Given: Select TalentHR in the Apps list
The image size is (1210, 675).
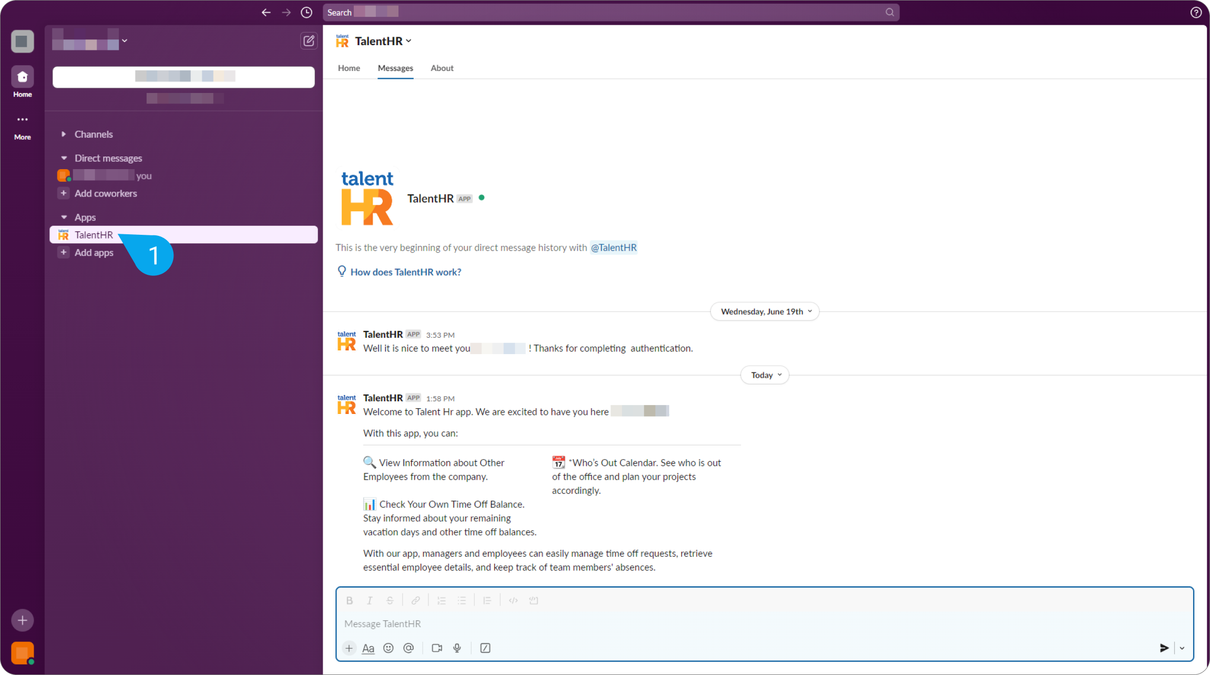Looking at the screenshot, I should (x=183, y=235).
